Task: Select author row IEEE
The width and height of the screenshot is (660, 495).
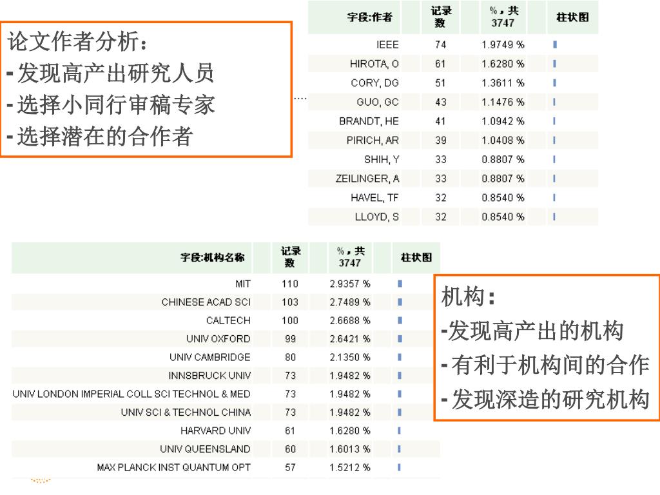Action: pos(387,44)
